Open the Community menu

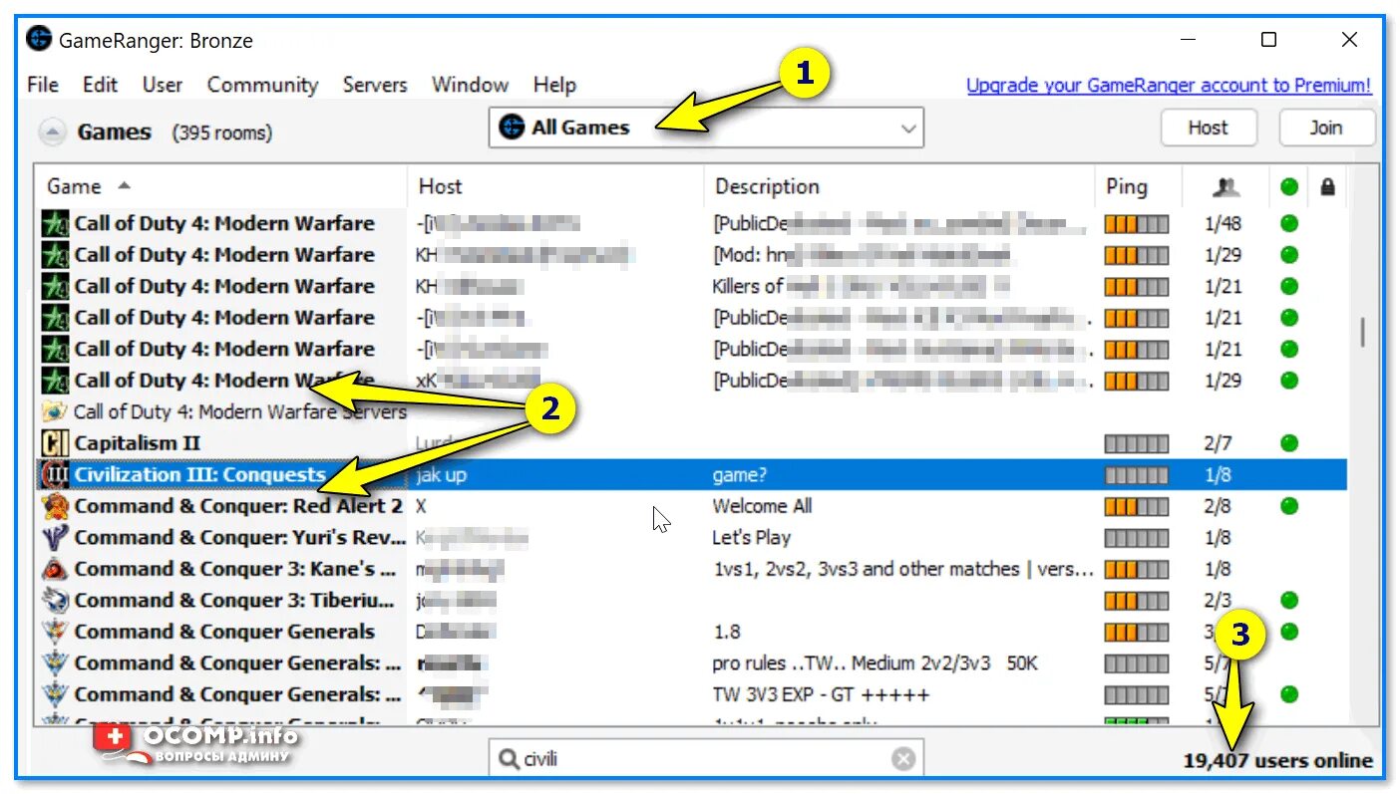point(262,85)
